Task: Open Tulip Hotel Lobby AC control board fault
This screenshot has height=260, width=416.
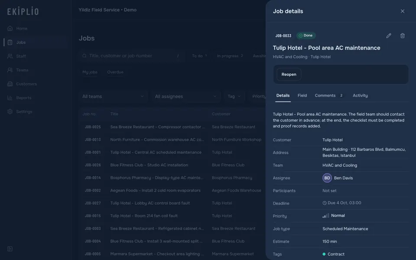Action: [x=172, y=203]
